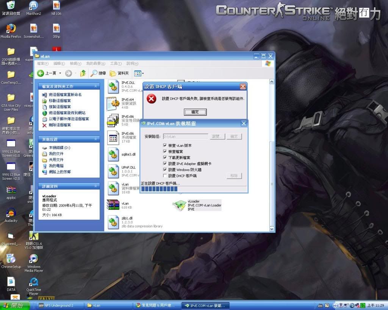The height and width of the screenshot is (310, 388).
Task: Open QuickTime Player desktop icon
Action: (x=34, y=282)
